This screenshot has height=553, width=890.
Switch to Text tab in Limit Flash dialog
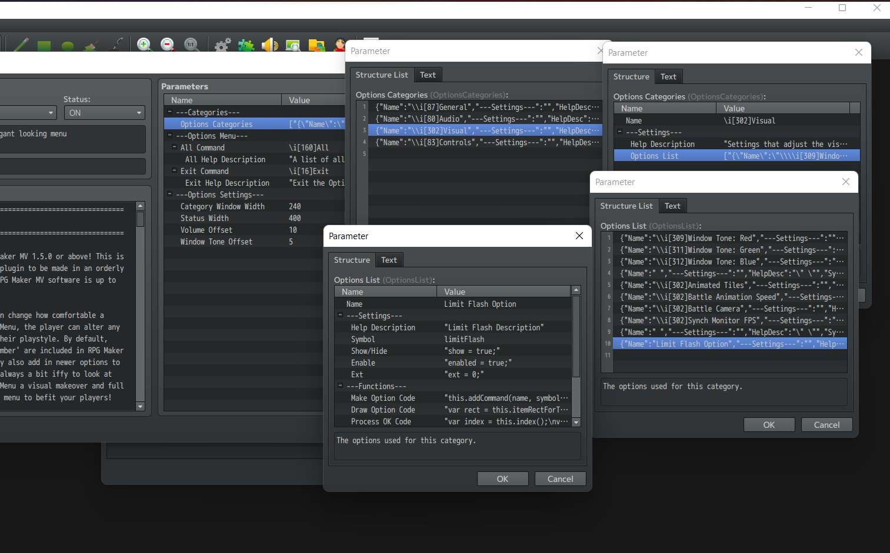click(389, 260)
